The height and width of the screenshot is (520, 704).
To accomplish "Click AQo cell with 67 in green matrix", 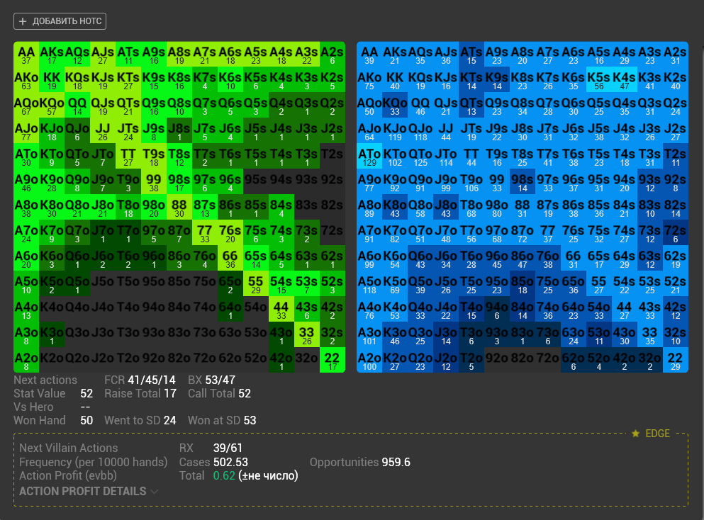I will pyautogui.click(x=26, y=105).
